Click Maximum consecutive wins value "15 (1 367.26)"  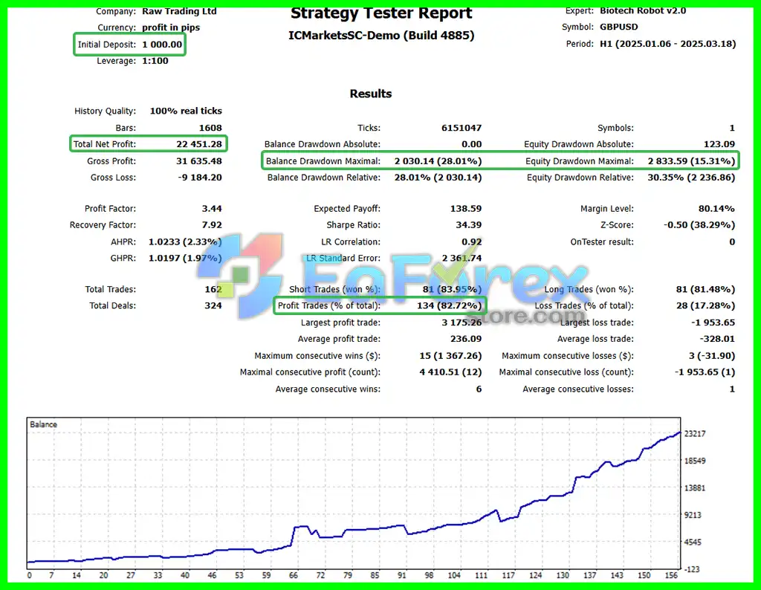451,356
